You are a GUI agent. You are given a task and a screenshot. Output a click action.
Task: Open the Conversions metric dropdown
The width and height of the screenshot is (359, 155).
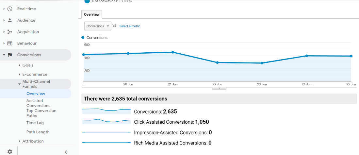98,26
